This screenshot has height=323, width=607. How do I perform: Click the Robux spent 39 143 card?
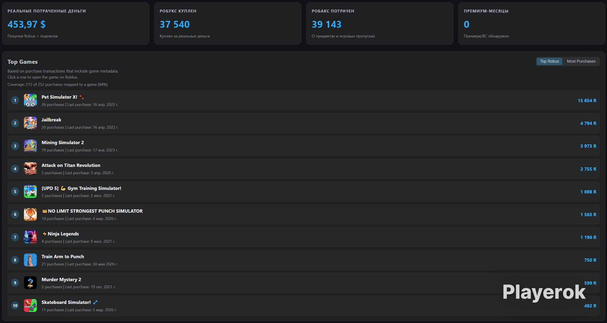pos(380,24)
